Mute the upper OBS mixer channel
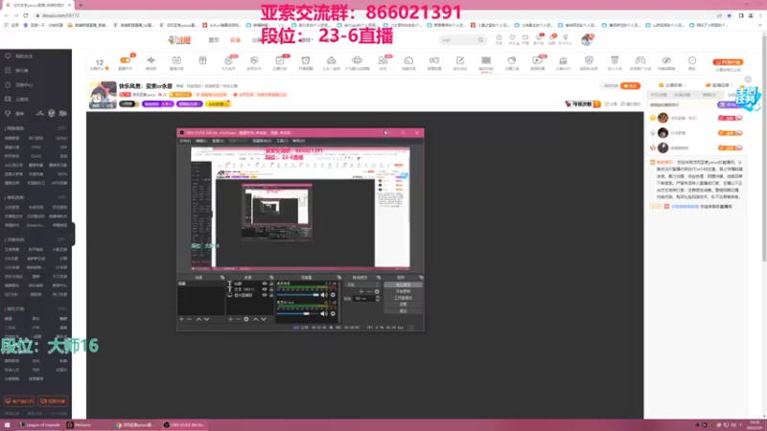 (324, 295)
